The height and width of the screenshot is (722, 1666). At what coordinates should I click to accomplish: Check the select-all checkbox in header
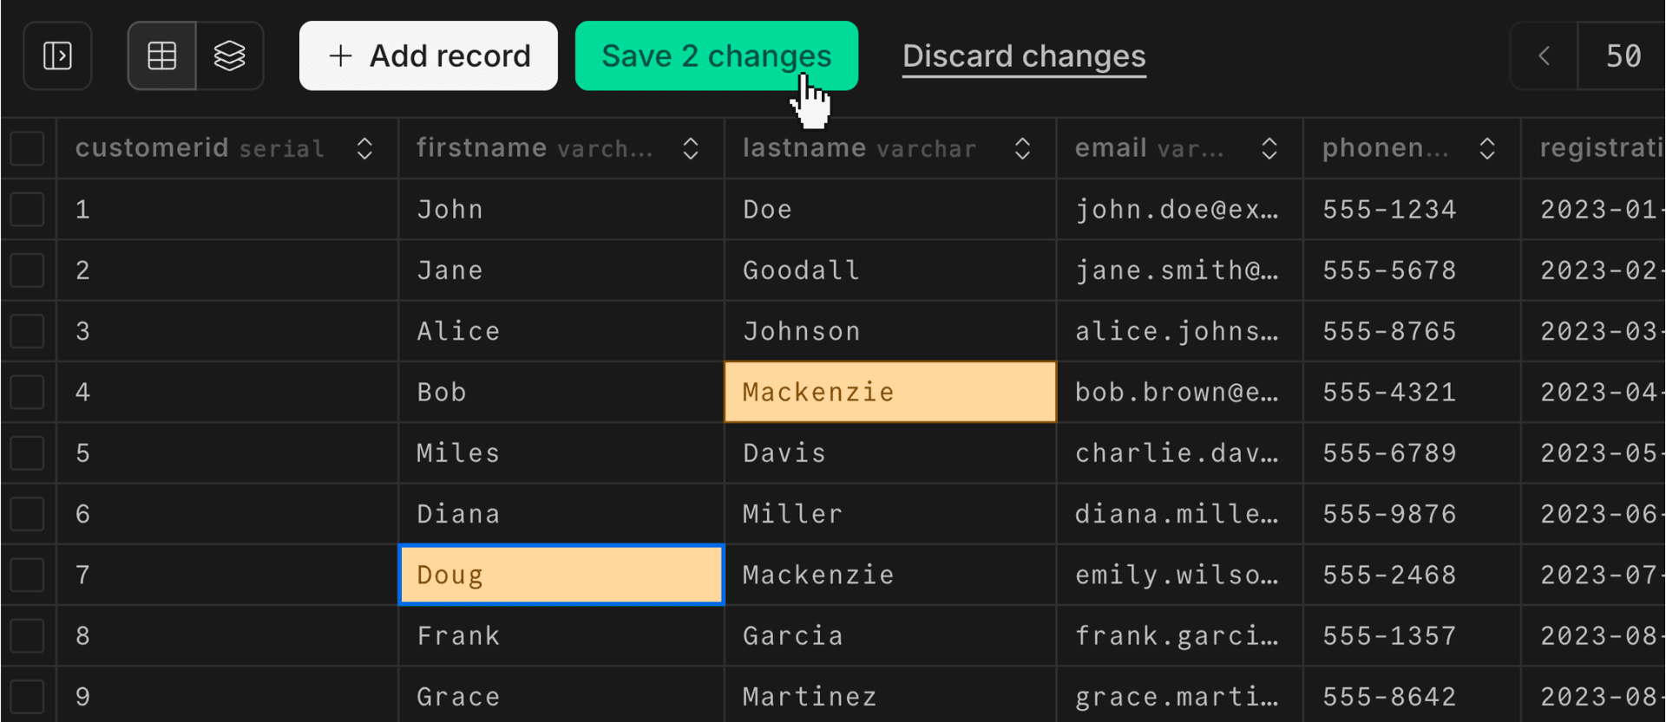point(29,147)
